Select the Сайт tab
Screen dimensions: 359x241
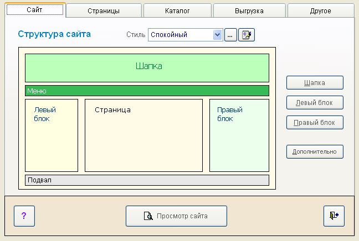(x=35, y=10)
